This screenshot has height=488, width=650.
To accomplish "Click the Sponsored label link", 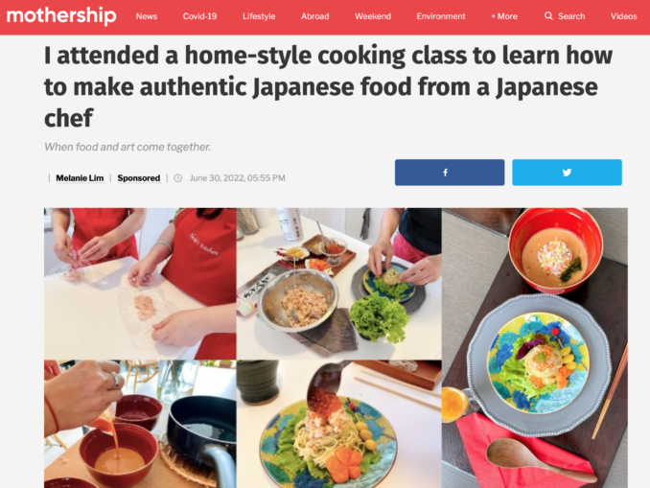I will [138, 178].
